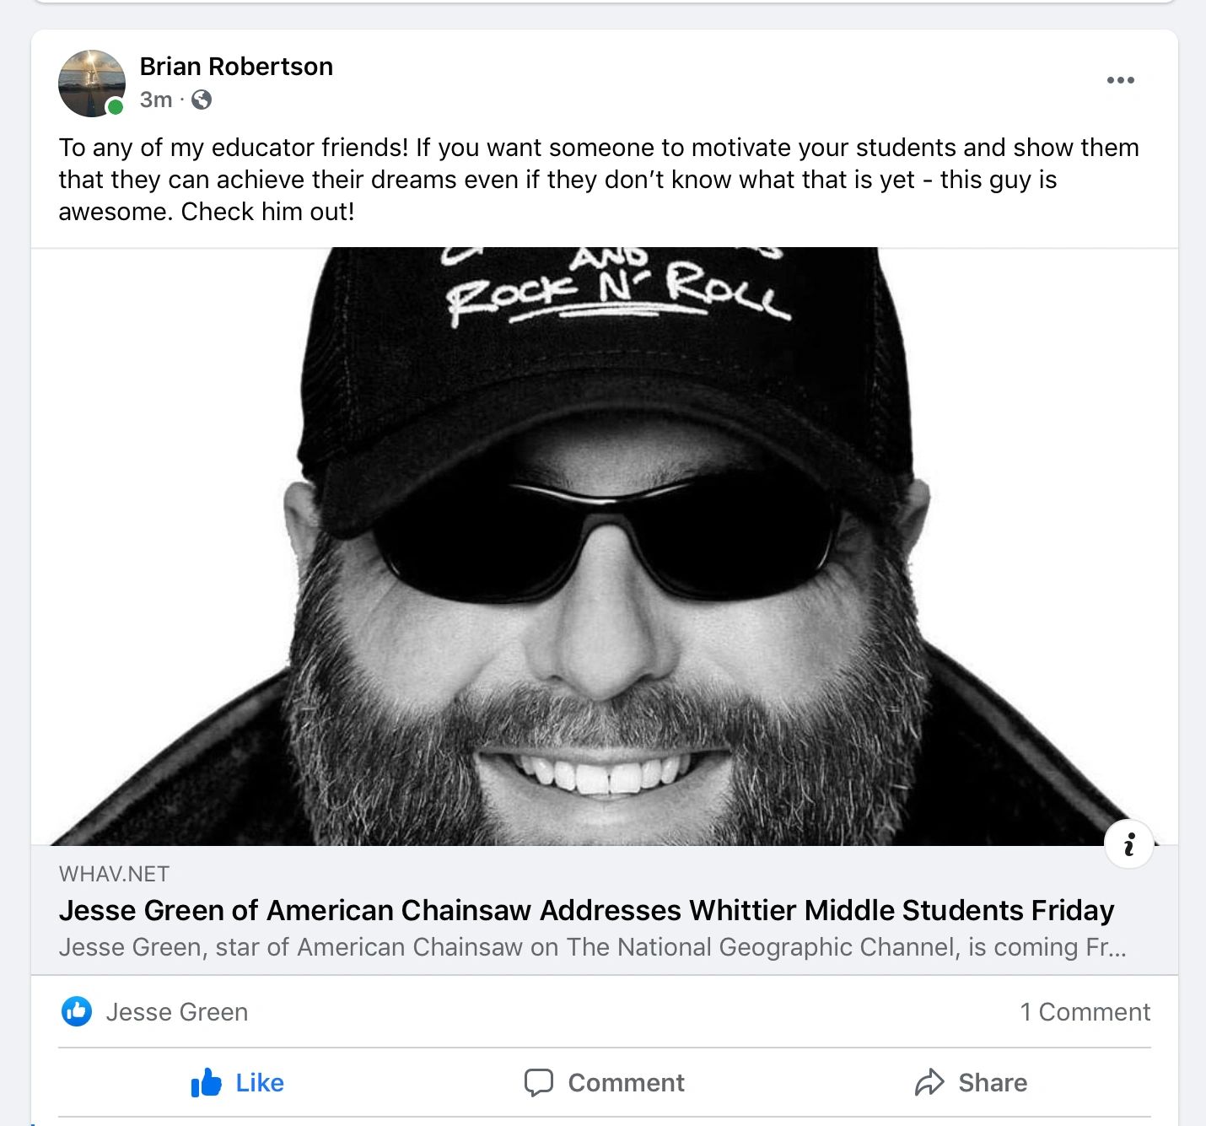Open the three-dots post options menu
Screen dimensions: 1206x1126
click(x=1120, y=80)
